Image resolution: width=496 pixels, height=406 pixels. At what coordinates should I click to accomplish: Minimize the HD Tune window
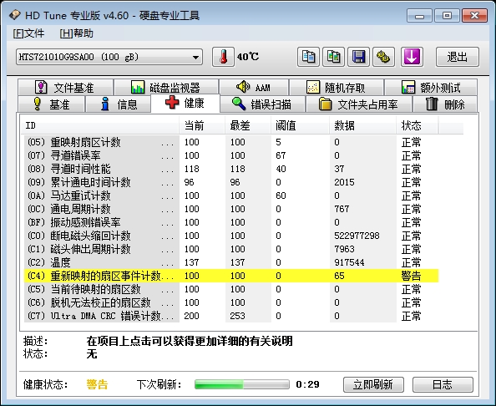pos(419,16)
